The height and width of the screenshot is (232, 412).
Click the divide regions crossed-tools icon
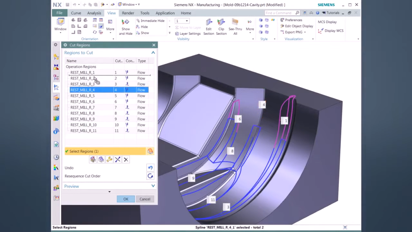[x=118, y=159]
